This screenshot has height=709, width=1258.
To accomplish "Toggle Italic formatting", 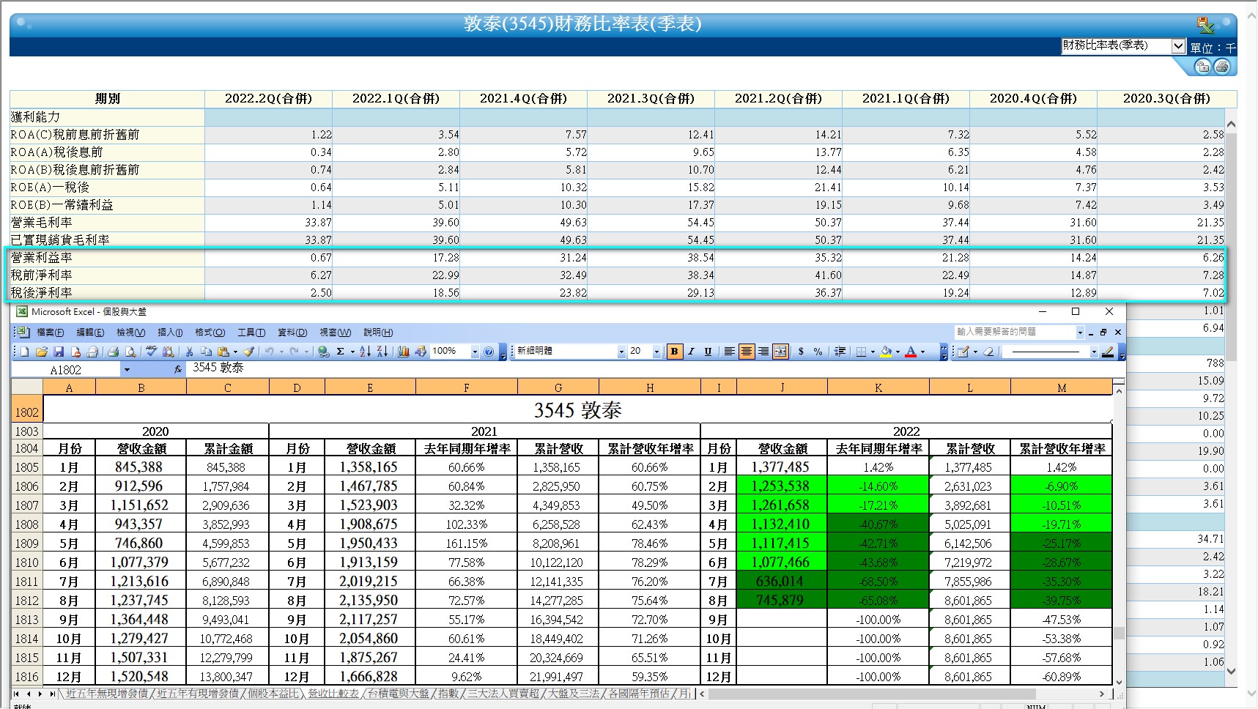I will click(x=691, y=352).
